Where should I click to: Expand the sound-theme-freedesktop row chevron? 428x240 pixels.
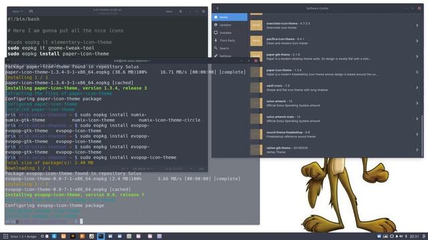(417, 134)
